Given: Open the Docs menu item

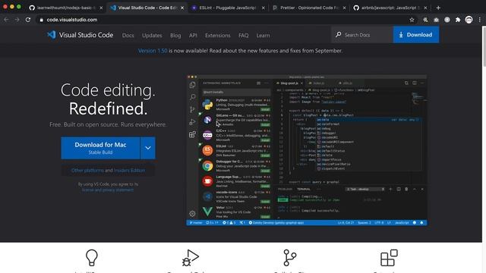Looking at the screenshot, I should pyautogui.click(x=128, y=36).
